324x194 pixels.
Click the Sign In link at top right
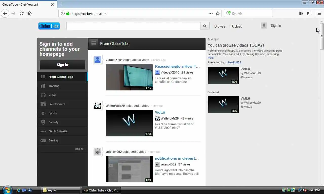276,26
